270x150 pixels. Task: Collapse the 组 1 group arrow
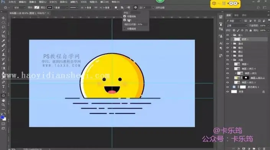click(232, 35)
